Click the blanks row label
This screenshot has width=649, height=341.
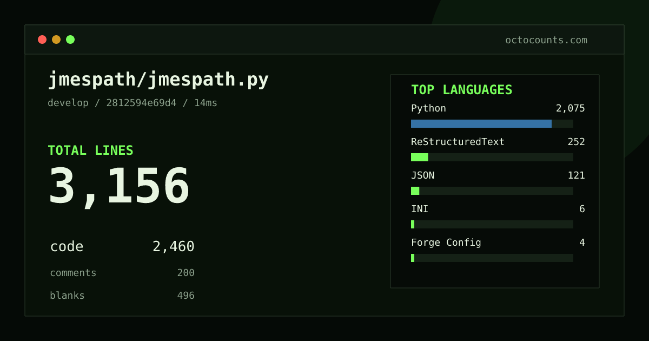click(x=67, y=296)
